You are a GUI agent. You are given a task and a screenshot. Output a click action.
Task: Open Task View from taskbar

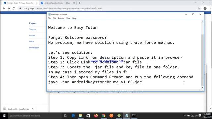point(65,116)
